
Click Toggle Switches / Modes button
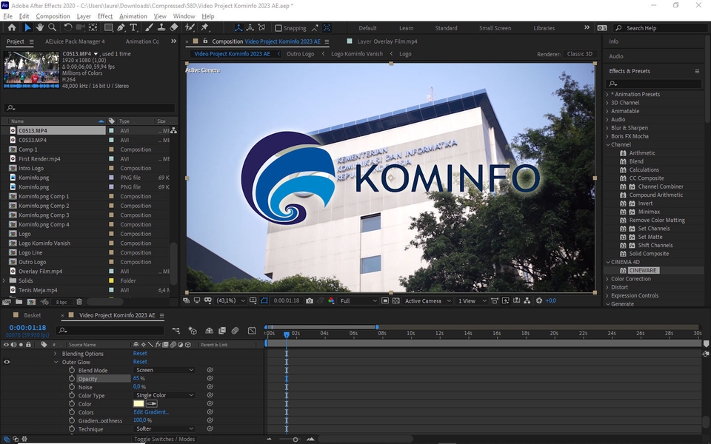tap(165, 439)
